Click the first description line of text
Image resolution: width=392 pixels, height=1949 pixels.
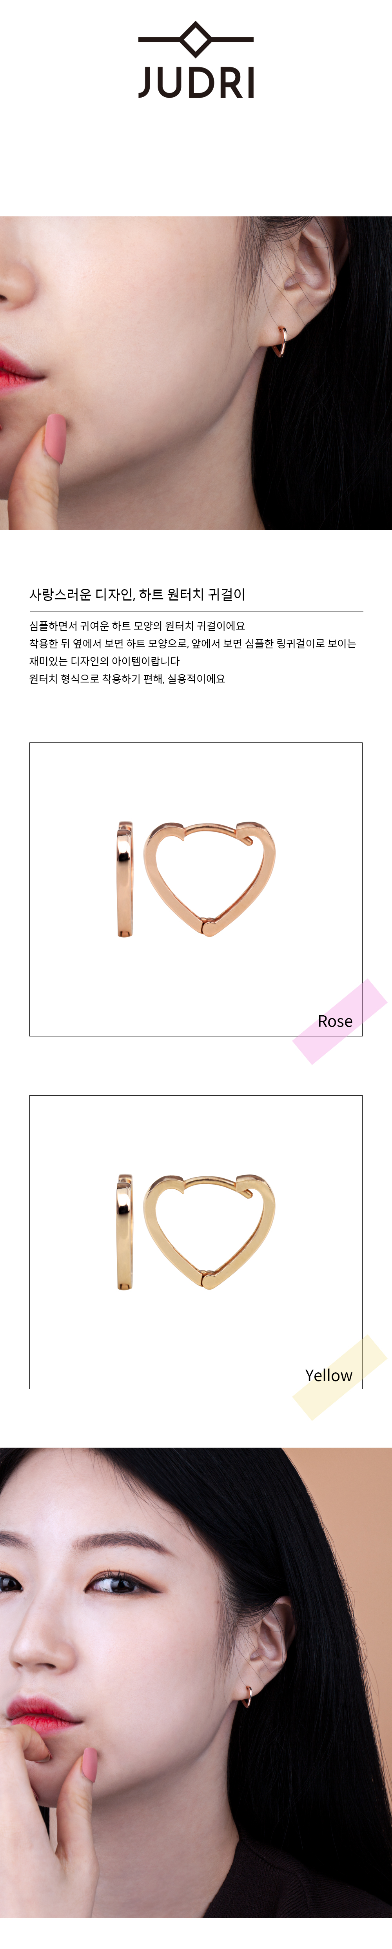[137, 626]
